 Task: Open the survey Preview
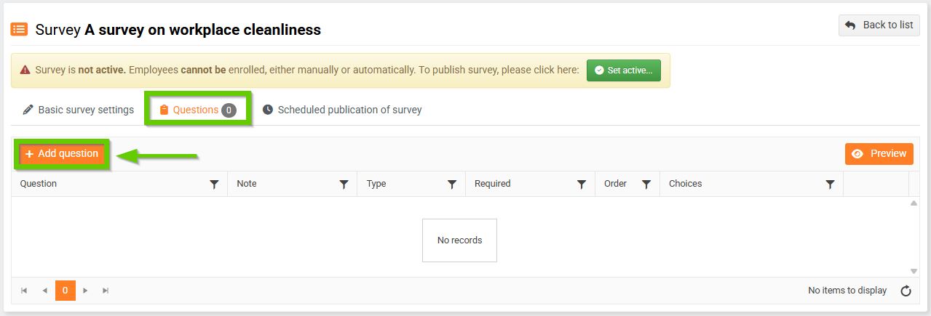point(879,154)
